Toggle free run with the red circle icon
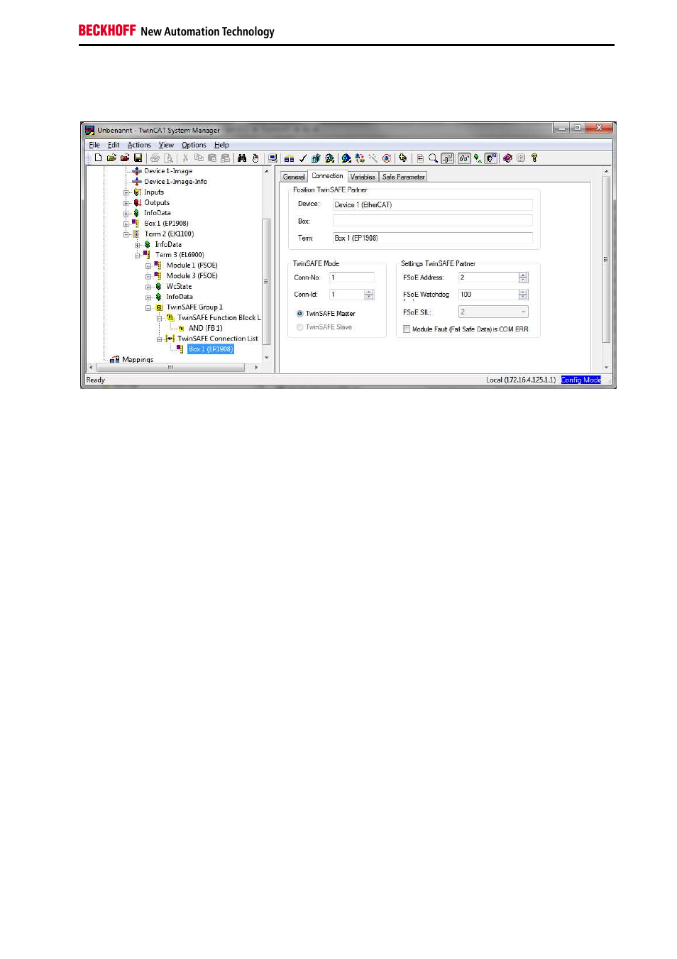Image resolution: width=677 pixels, height=959 pixels. 387,158
